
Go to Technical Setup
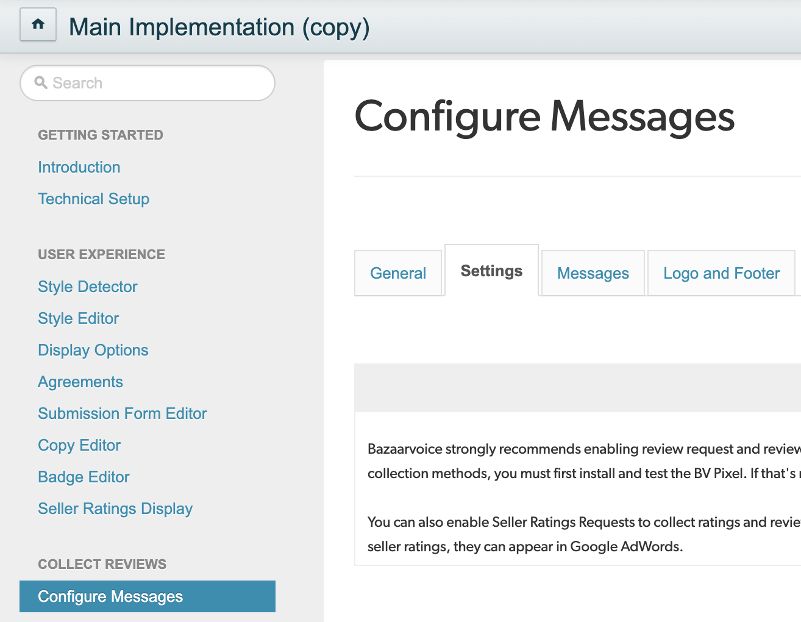(x=93, y=199)
